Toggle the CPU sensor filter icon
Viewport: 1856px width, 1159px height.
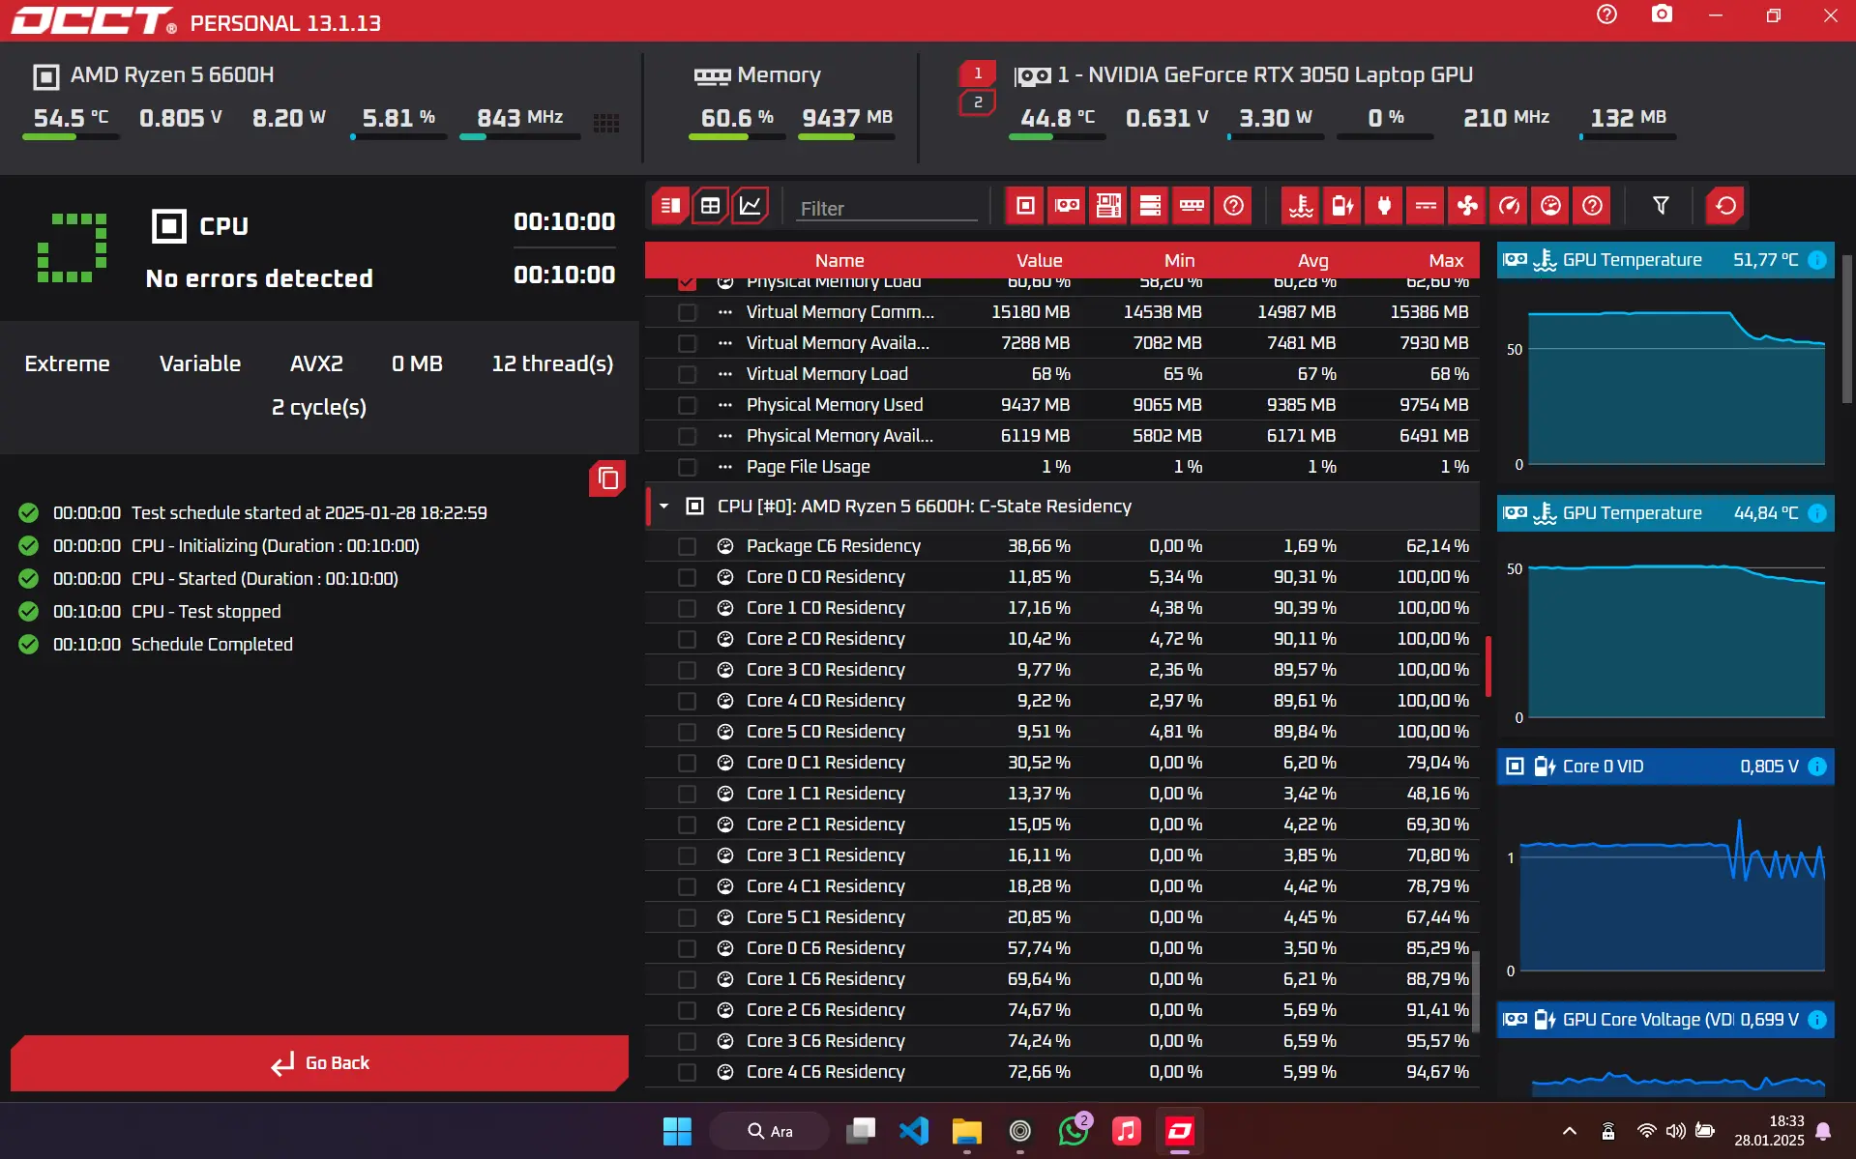click(x=1025, y=206)
